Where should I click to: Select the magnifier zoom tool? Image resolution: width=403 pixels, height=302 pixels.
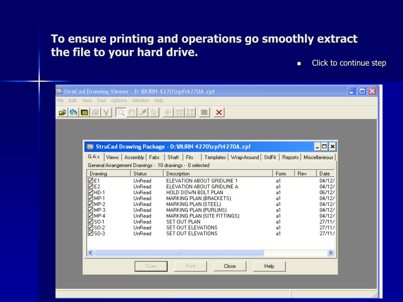coord(120,112)
